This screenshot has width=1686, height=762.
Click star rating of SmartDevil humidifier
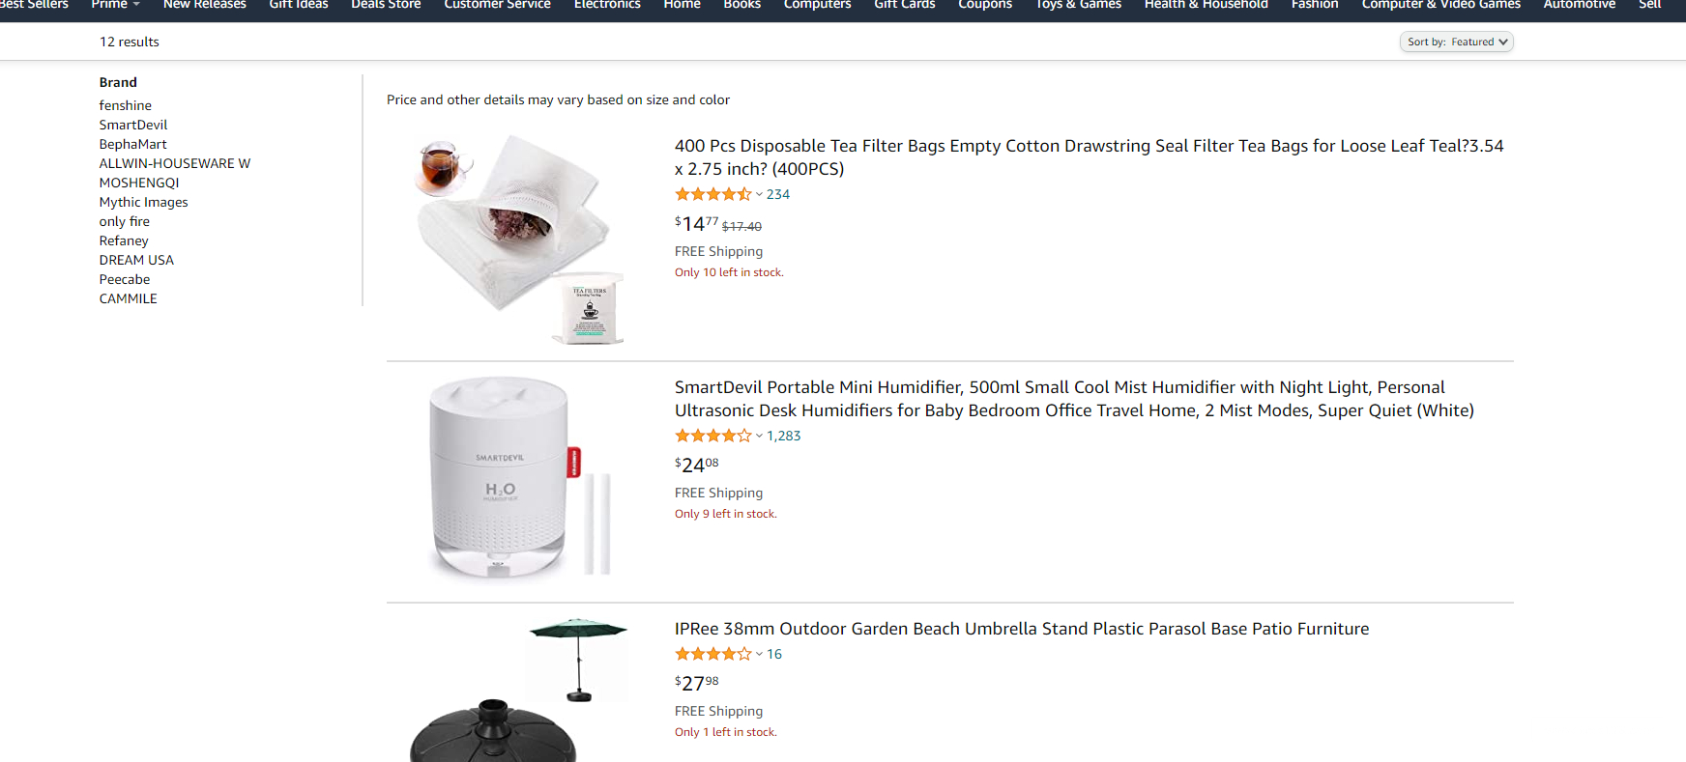click(x=712, y=436)
